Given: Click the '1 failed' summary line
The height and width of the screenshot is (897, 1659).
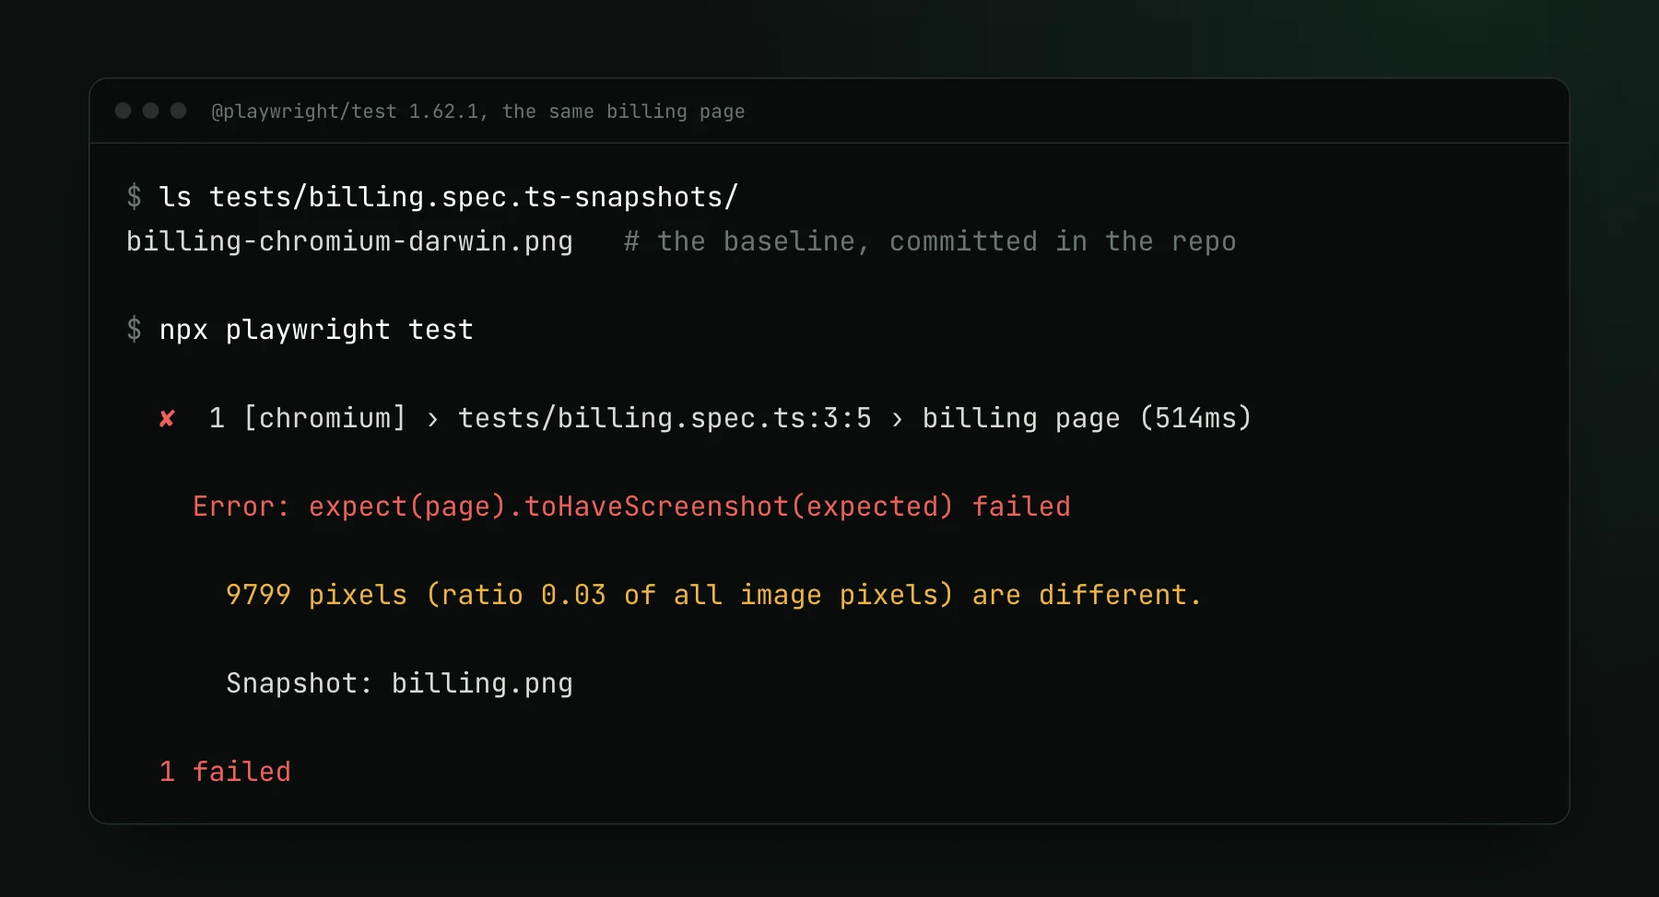Looking at the screenshot, I should 225,772.
